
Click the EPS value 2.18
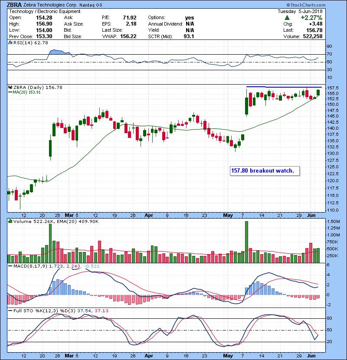131,24
